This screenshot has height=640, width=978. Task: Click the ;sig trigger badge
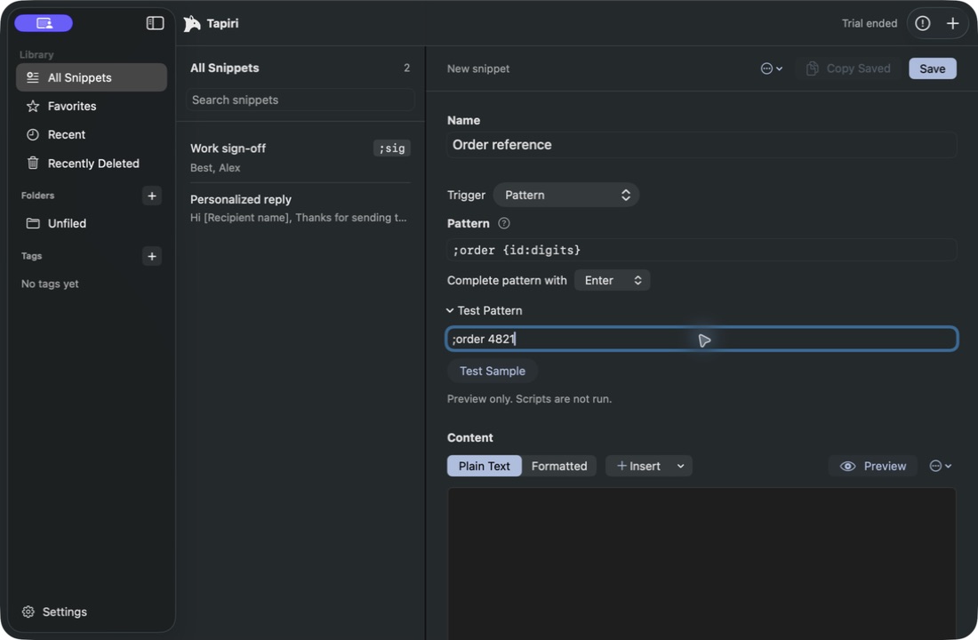[392, 148]
